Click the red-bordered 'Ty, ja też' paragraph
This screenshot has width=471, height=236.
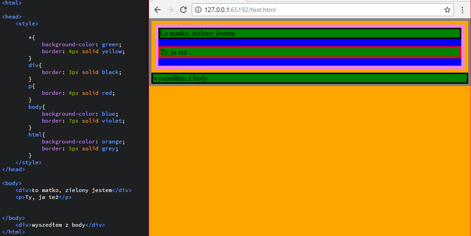point(309,52)
